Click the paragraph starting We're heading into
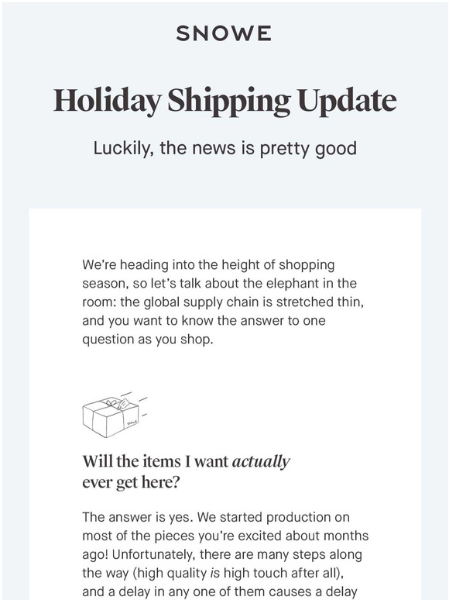Viewport: 449px width, 600px height. click(223, 302)
